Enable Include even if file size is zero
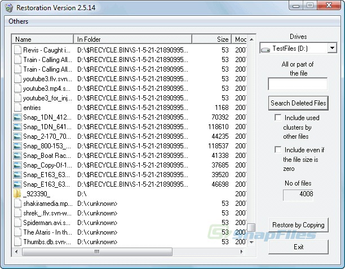The image size is (345, 269). click(278, 149)
